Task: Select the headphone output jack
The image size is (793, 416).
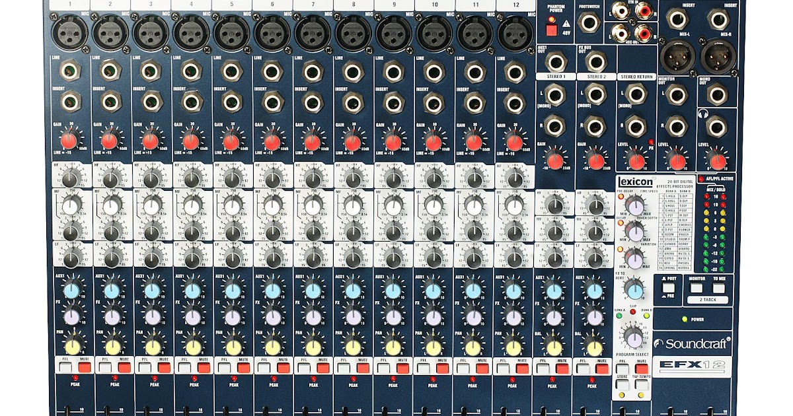Action: point(718,125)
